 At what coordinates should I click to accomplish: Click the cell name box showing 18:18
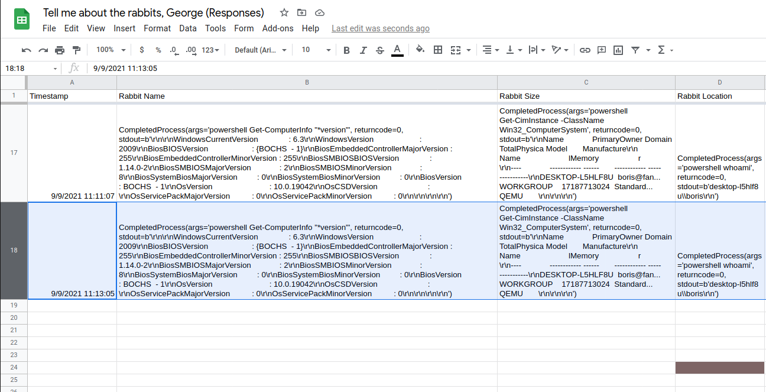(31, 68)
